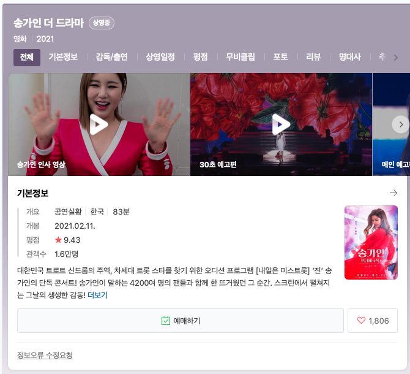This screenshot has height=374, width=410.
Task: Open the 명대사 tab
Action: (x=349, y=57)
